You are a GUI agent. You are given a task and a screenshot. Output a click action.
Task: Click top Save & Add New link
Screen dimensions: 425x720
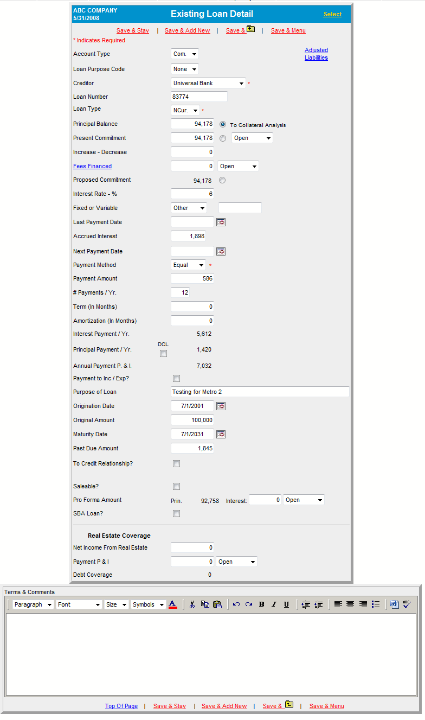click(188, 30)
